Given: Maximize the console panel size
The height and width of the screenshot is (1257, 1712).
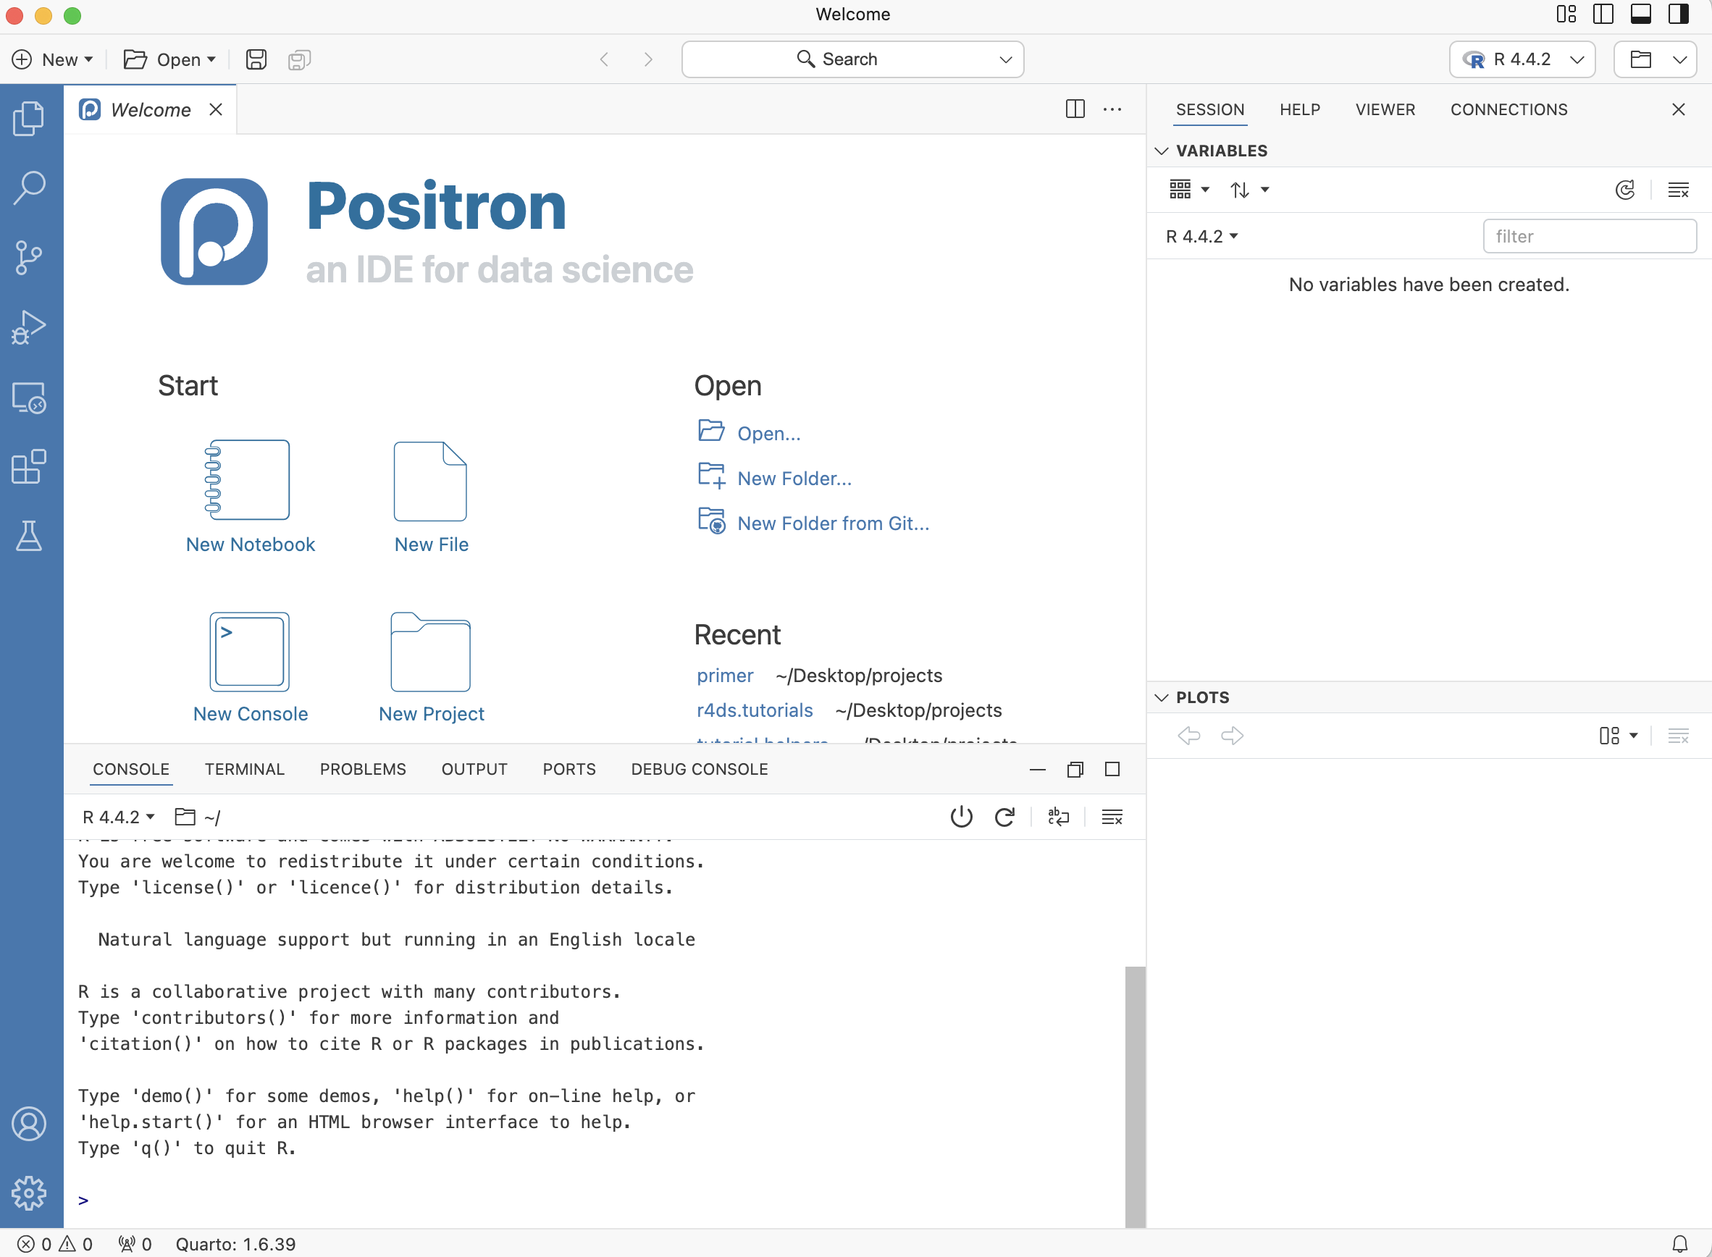Looking at the screenshot, I should point(1112,769).
